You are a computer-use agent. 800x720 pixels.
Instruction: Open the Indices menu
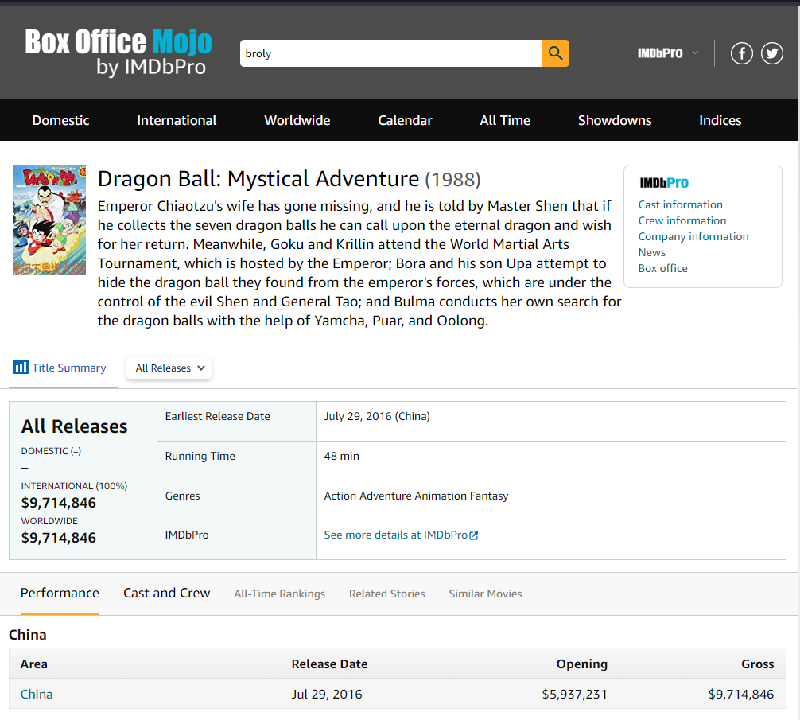(720, 120)
